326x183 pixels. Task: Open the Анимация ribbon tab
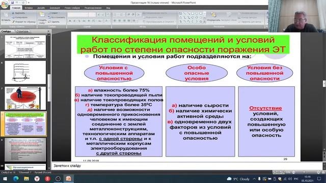pos(55,8)
